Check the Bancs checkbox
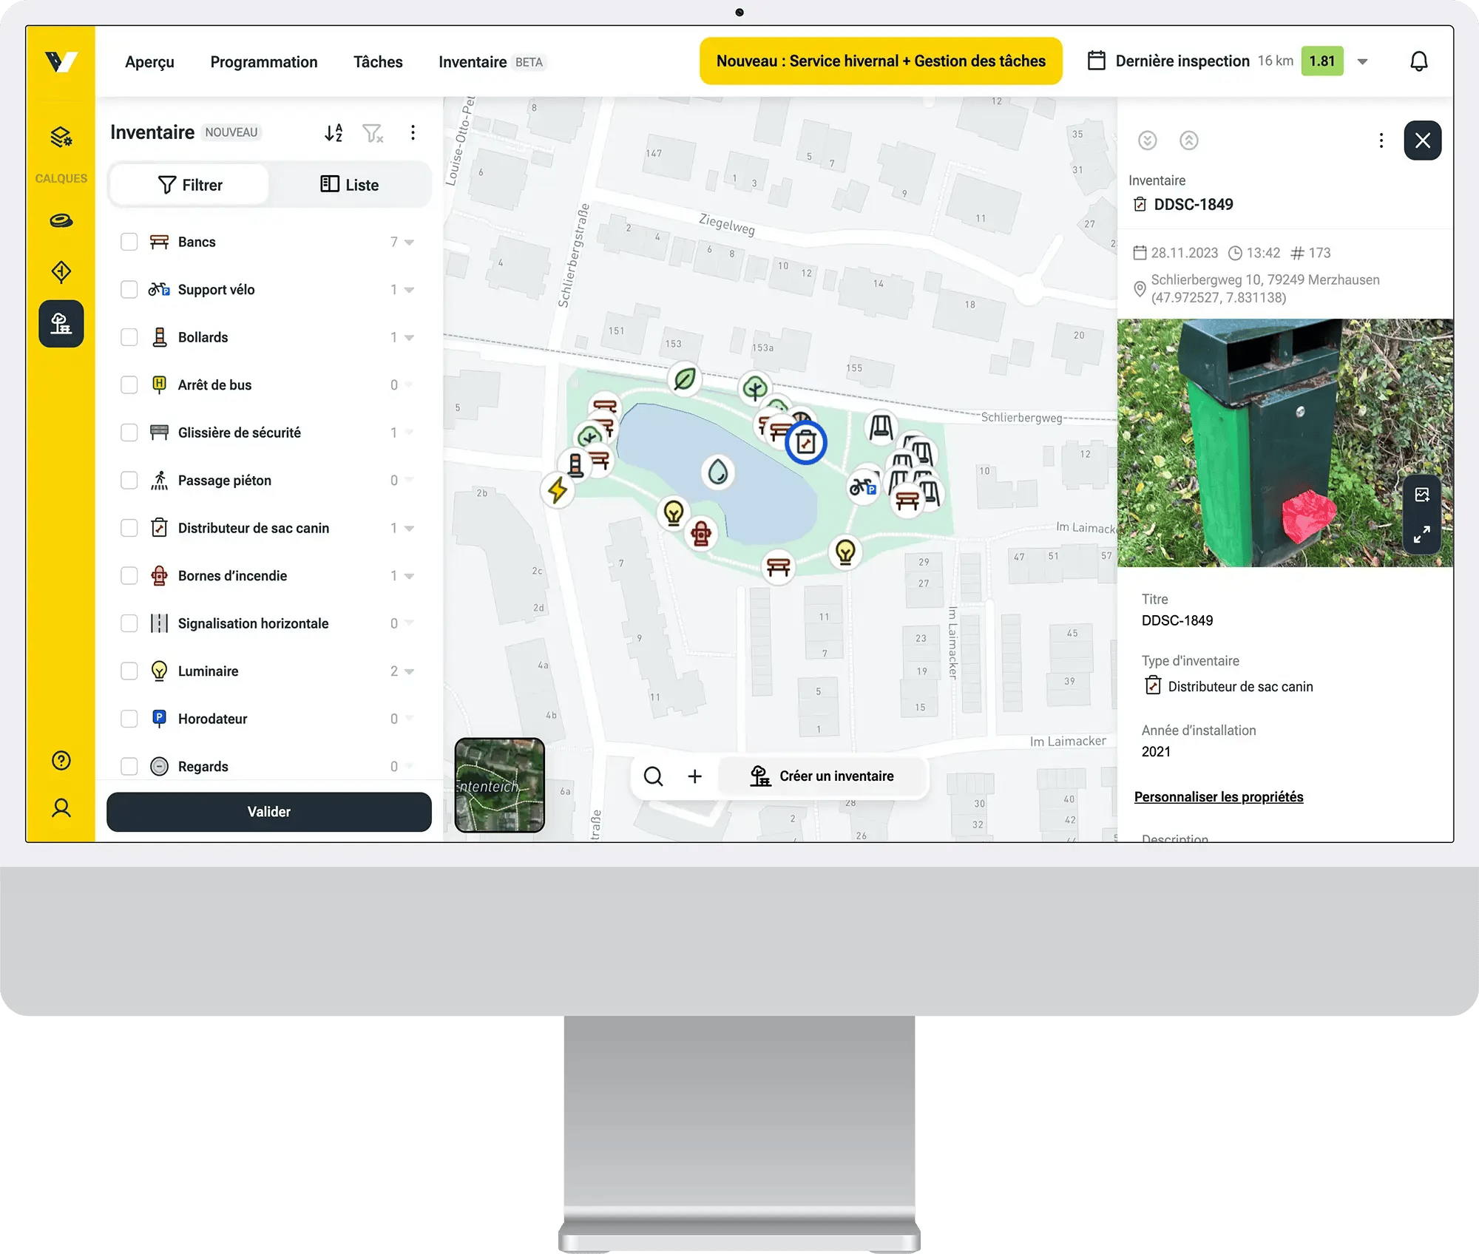The image size is (1479, 1254). coord(129,241)
